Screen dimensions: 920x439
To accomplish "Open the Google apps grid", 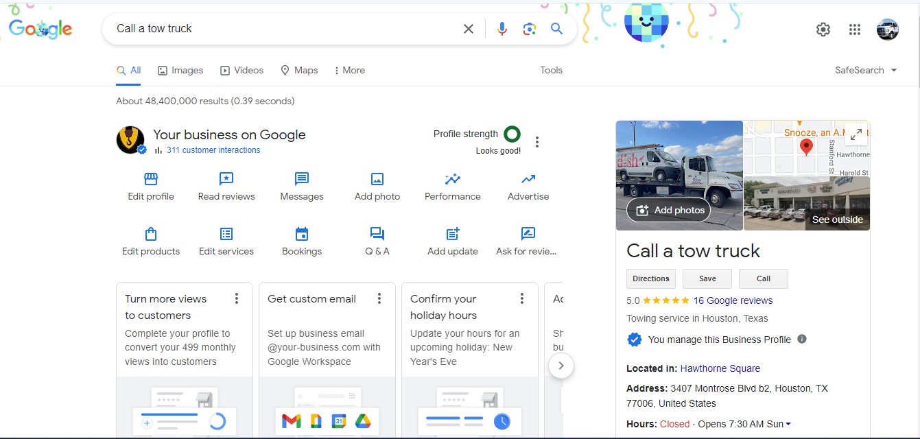I will pyautogui.click(x=855, y=29).
